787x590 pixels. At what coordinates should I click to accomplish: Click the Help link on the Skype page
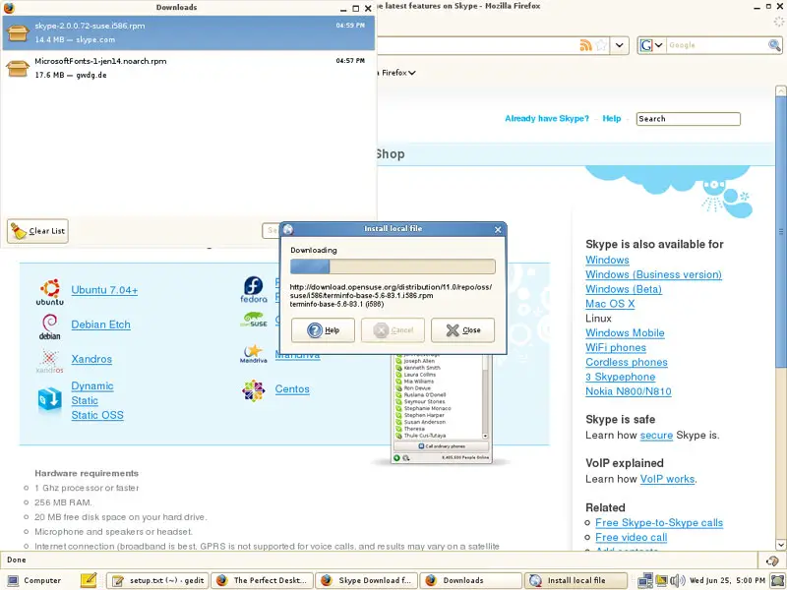(x=611, y=118)
